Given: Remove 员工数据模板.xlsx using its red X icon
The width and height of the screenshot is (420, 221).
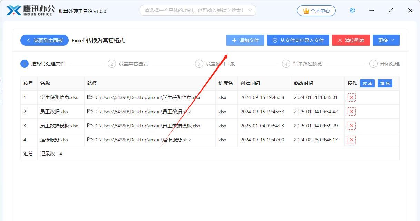Looking at the screenshot, I should [351, 126].
